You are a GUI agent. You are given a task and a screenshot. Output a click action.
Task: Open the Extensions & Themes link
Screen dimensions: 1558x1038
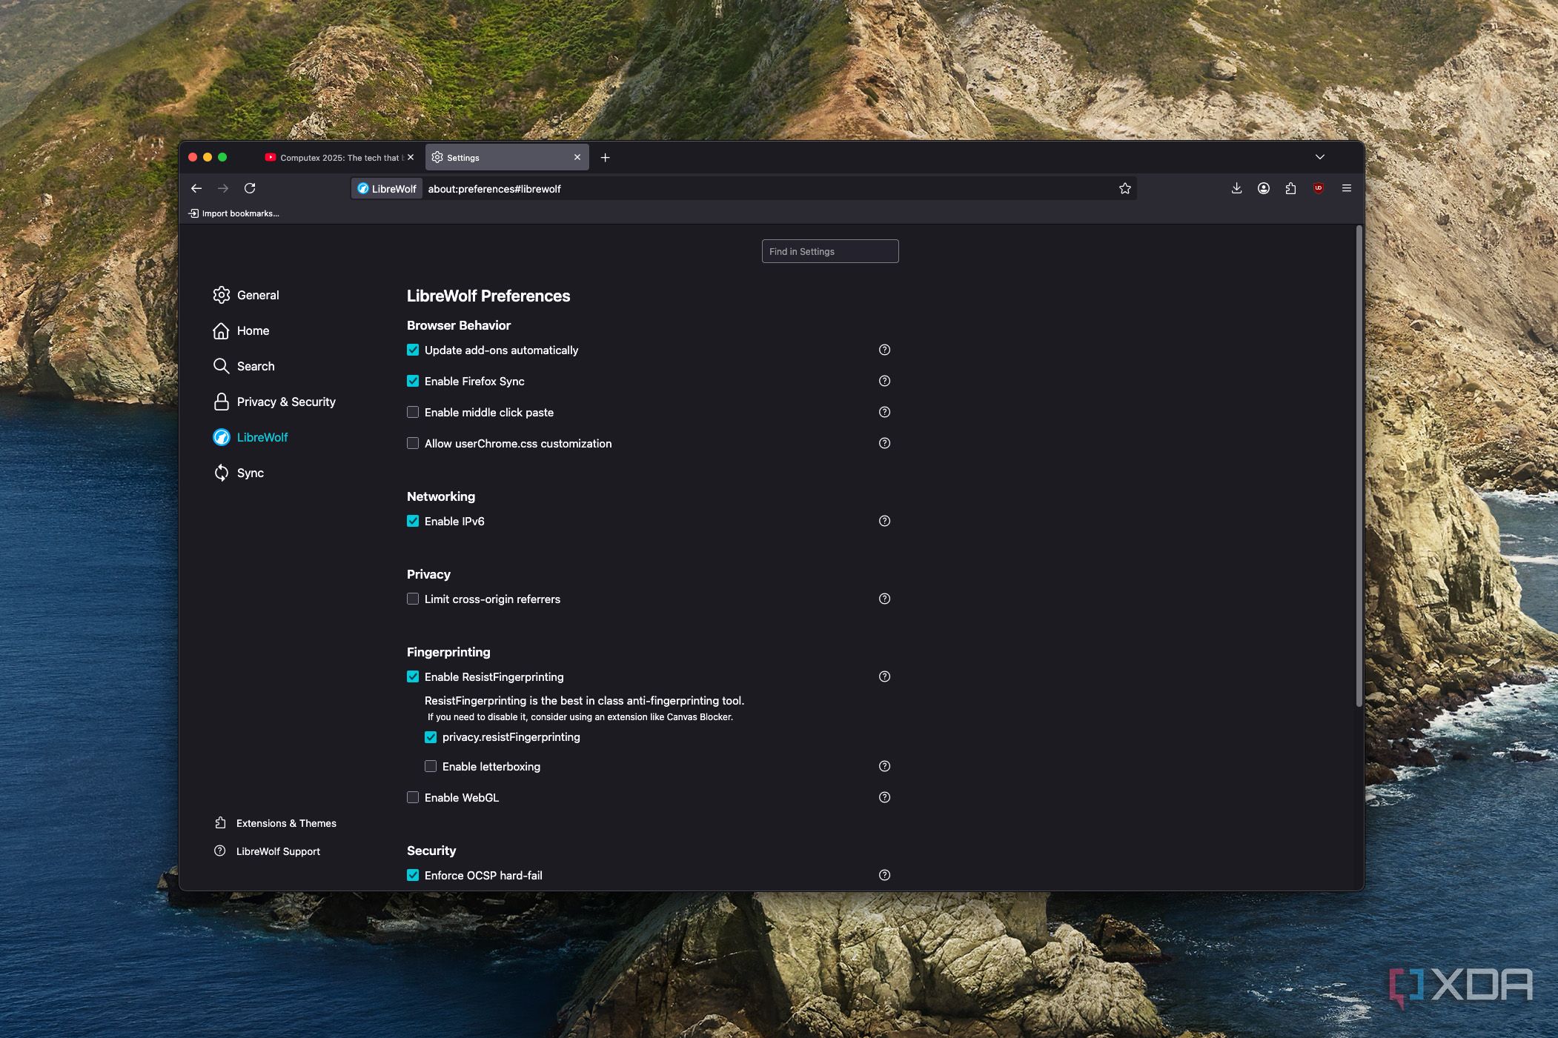[x=285, y=823]
